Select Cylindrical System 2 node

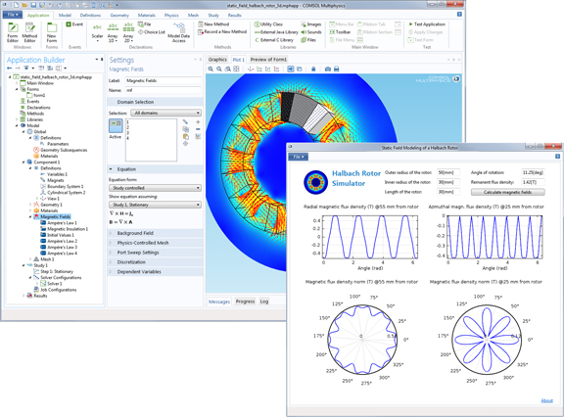[x=63, y=193]
